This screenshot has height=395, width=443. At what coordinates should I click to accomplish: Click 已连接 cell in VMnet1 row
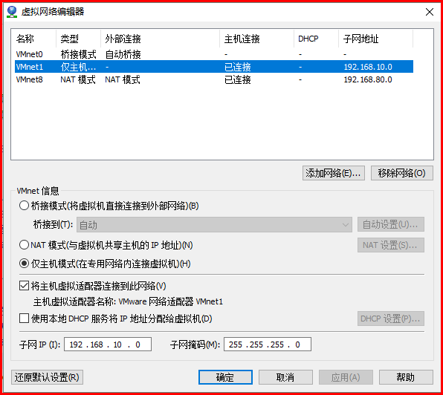pos(238,67)
